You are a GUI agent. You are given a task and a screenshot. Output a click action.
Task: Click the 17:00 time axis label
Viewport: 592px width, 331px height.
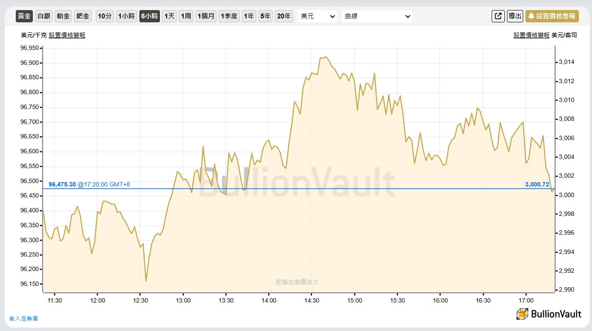526,300
